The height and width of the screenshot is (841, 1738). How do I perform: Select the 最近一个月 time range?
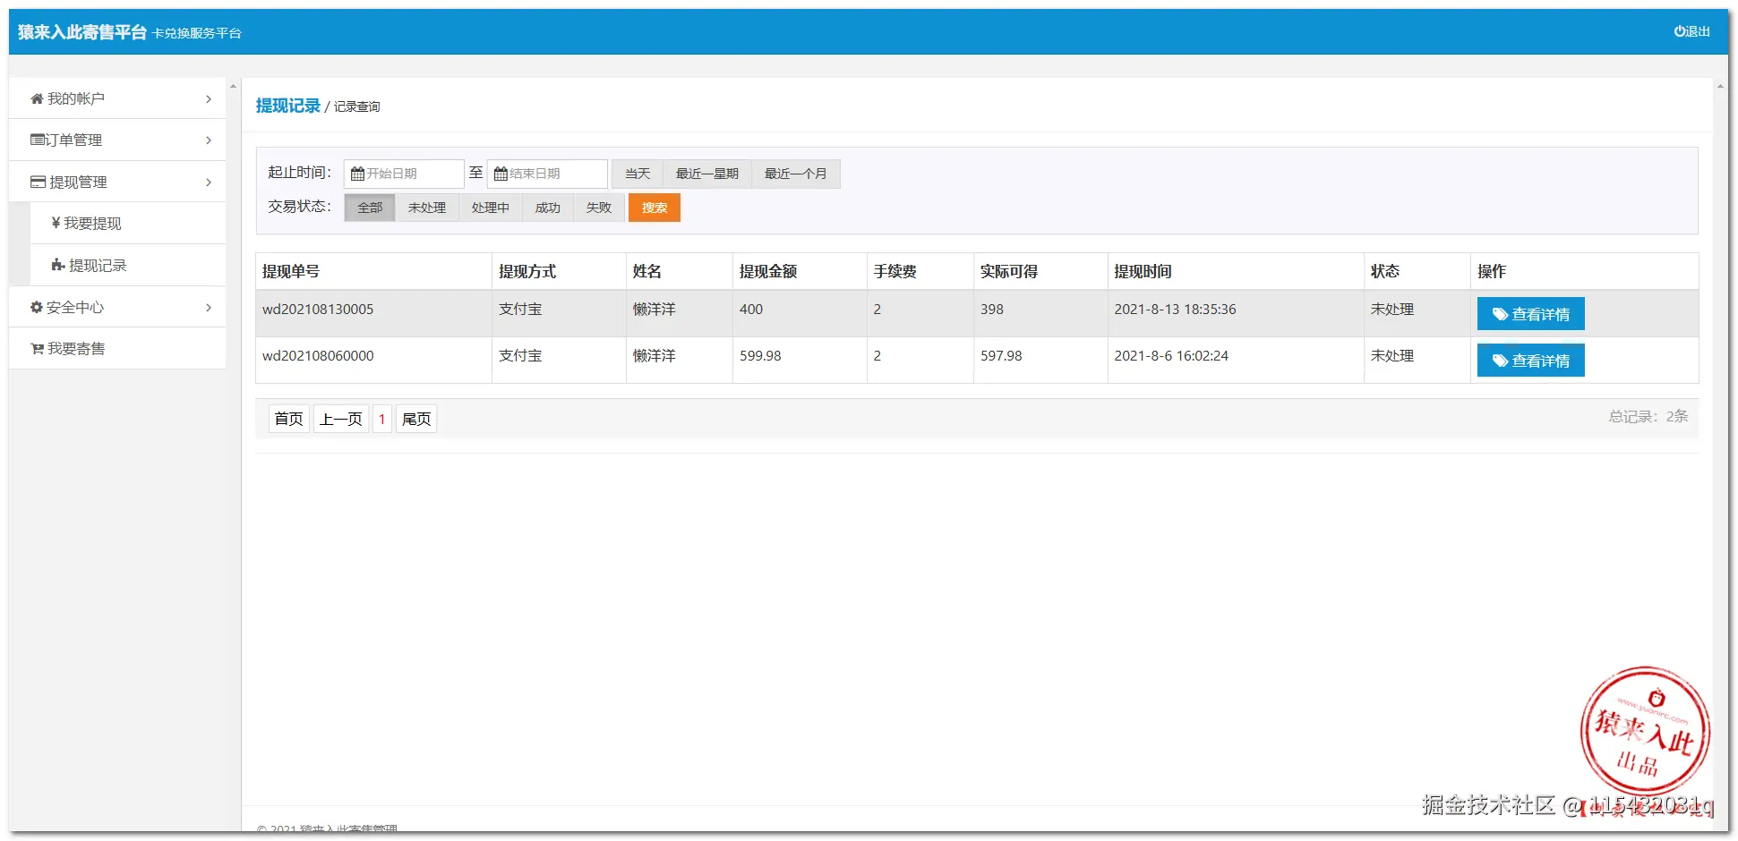[x=796, y=174]
